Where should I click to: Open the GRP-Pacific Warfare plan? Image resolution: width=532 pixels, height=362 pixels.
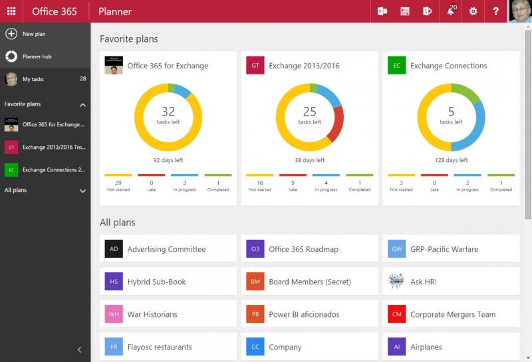tap(451, 249)
